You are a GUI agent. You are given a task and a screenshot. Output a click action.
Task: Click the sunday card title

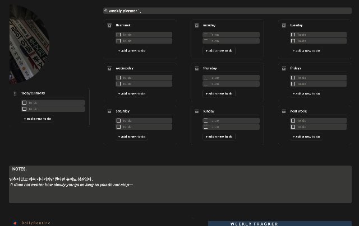coord(209,111)
